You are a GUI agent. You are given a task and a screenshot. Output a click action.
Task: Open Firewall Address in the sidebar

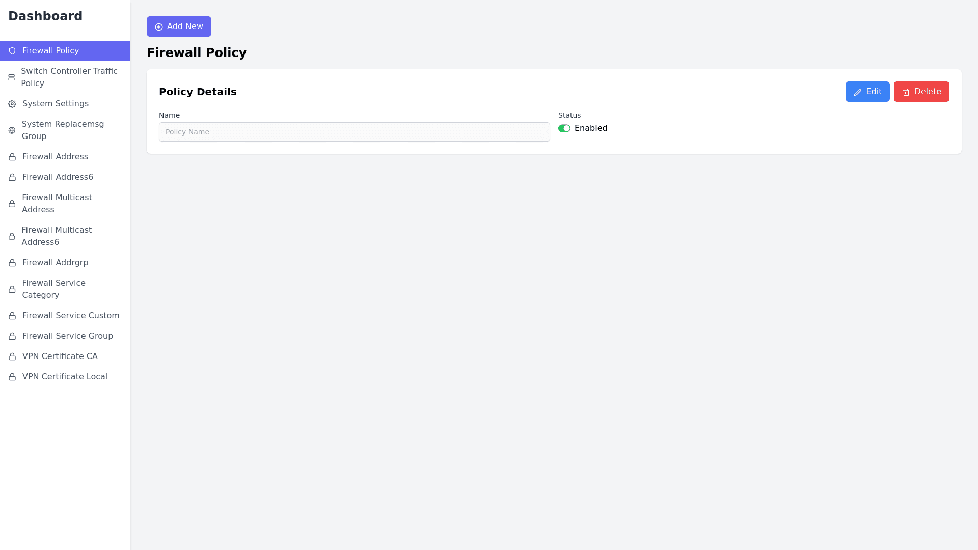(55, 157)
